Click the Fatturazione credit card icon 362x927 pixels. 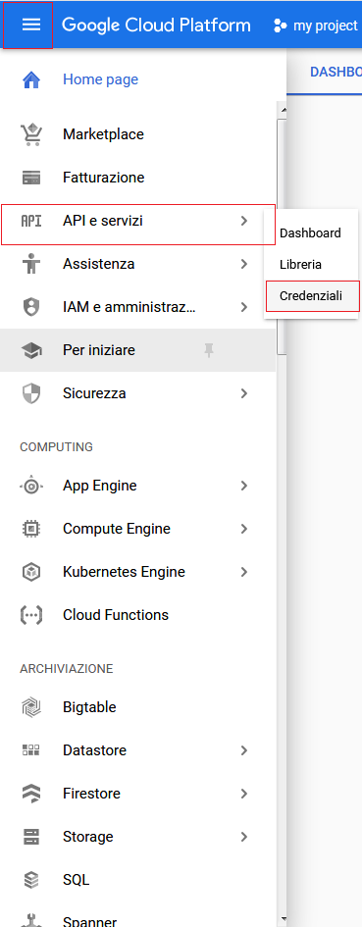[x=30, y=178]
